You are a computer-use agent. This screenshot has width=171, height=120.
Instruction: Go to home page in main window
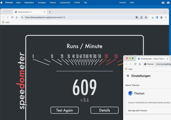click(x=17, y=17)
